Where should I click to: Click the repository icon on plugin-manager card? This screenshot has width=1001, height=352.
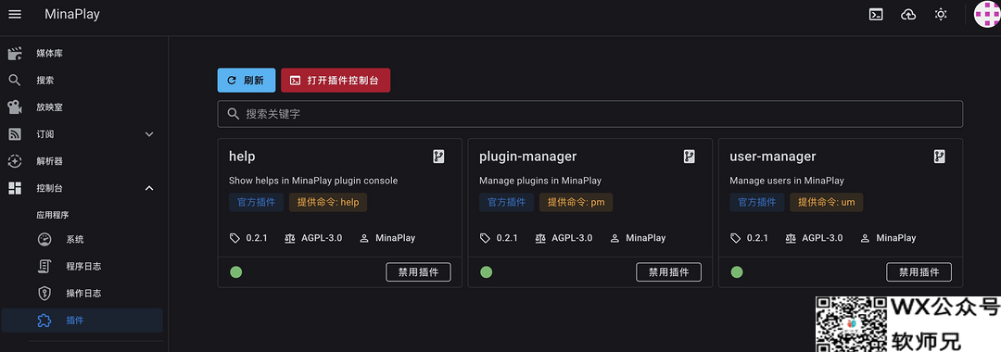689,157
